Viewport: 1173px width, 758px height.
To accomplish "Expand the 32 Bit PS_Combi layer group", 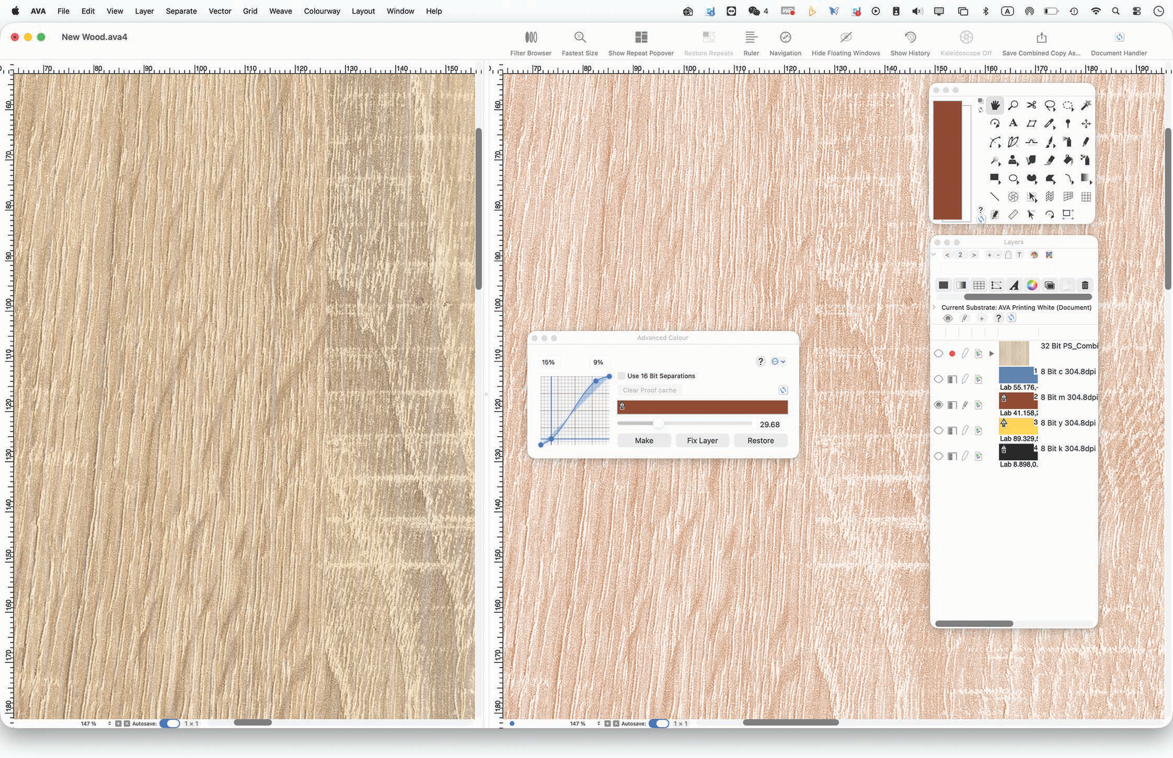I will pos(991,354).
